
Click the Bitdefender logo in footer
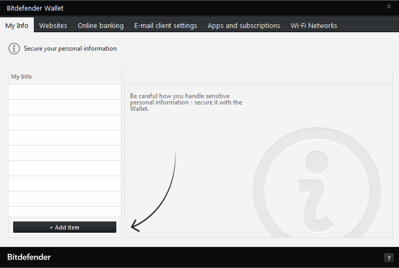pyautogui.click(x=29, y=257)
